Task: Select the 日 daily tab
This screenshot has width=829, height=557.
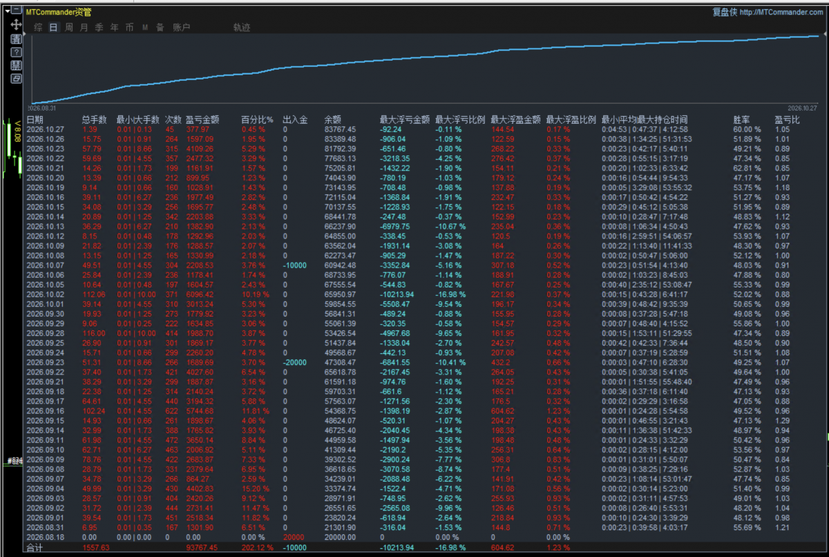Action: click(53, 28)
